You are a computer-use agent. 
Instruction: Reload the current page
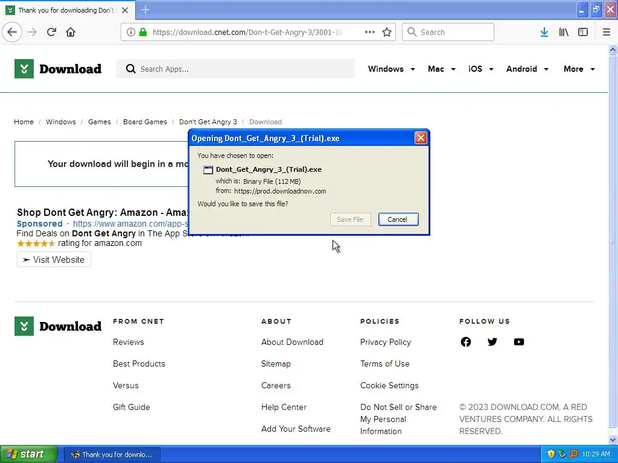tap(51, 32)
